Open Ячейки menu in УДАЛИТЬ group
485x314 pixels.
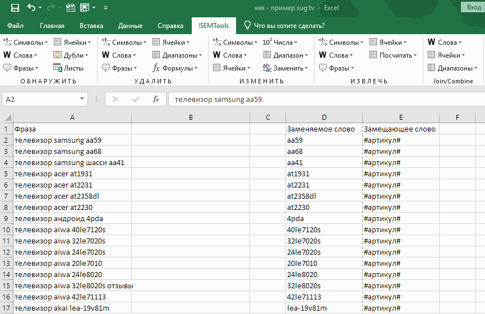[172, 43]
